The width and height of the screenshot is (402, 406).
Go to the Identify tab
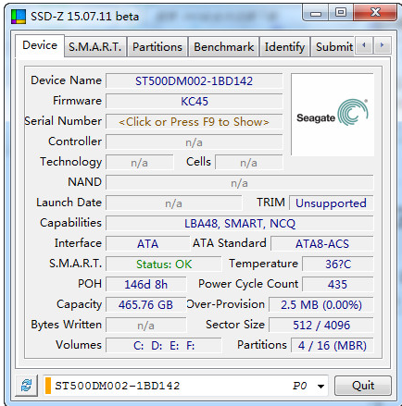[284, 47]
